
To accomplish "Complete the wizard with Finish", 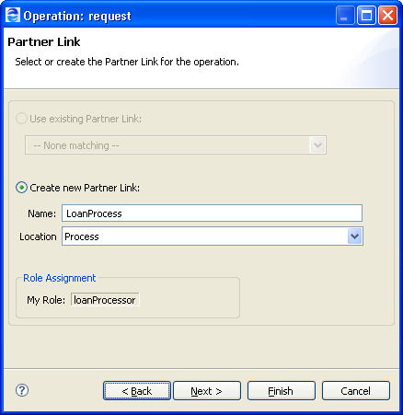I will [x=282, y=391].
